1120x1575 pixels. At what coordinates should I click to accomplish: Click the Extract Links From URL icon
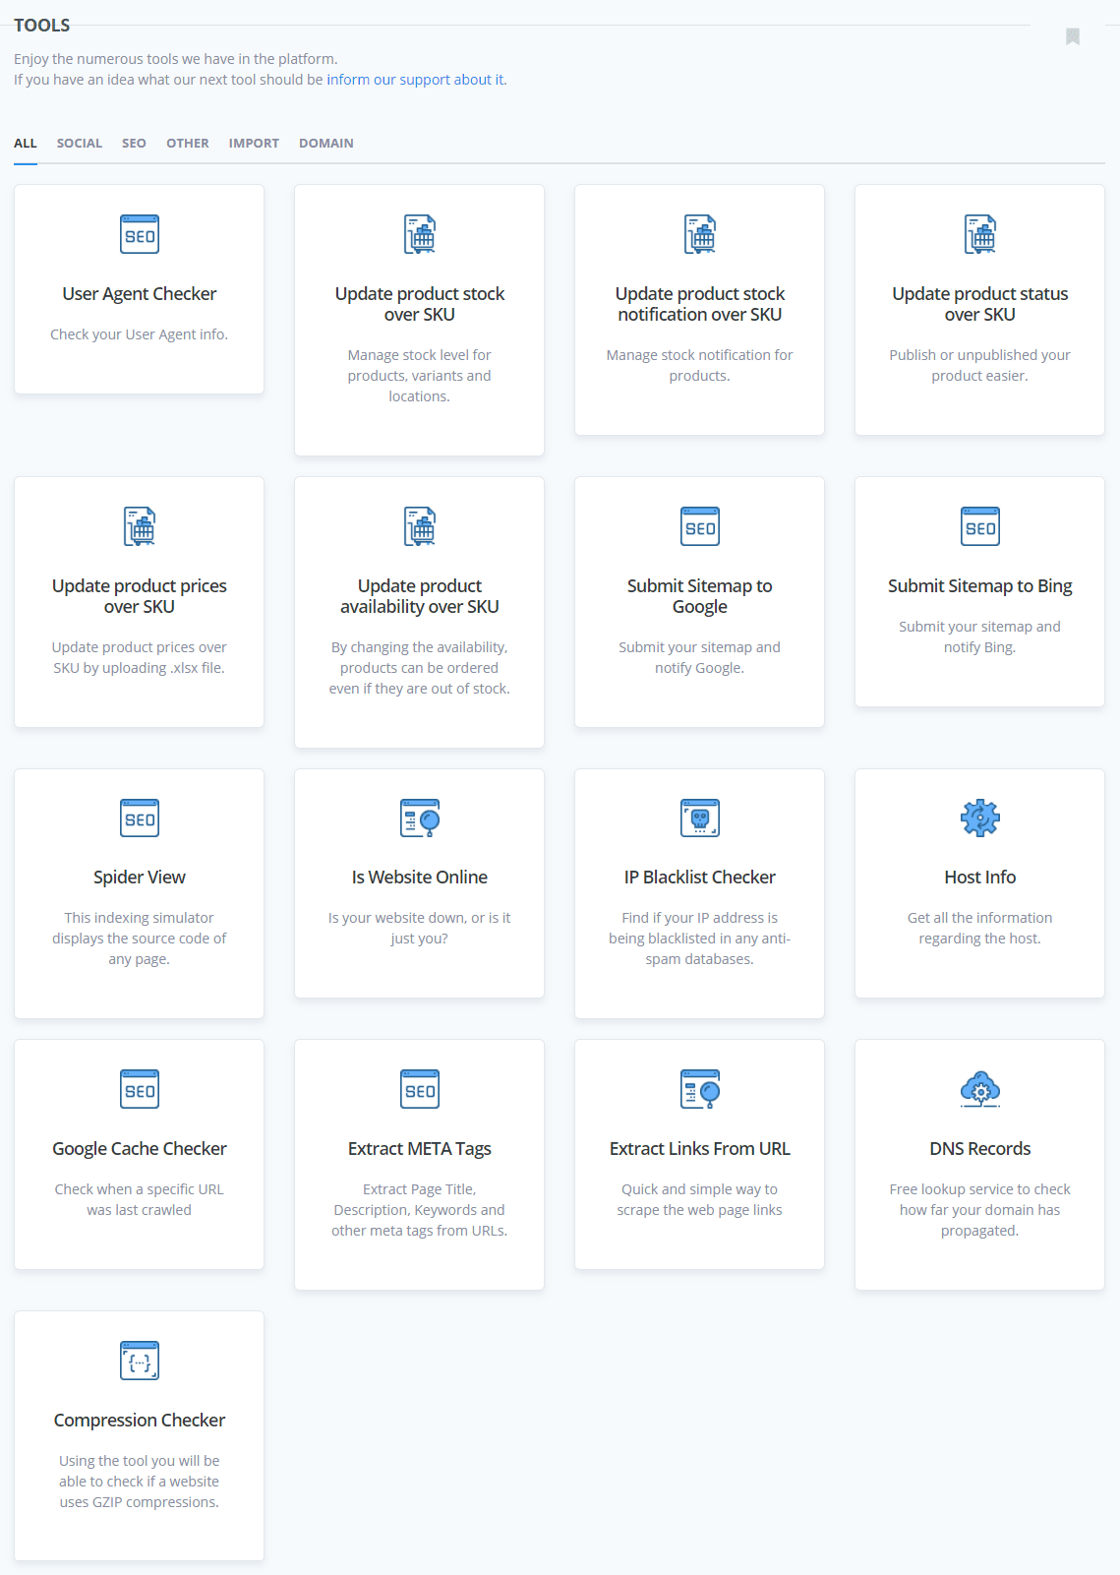tap(700, 1089)
